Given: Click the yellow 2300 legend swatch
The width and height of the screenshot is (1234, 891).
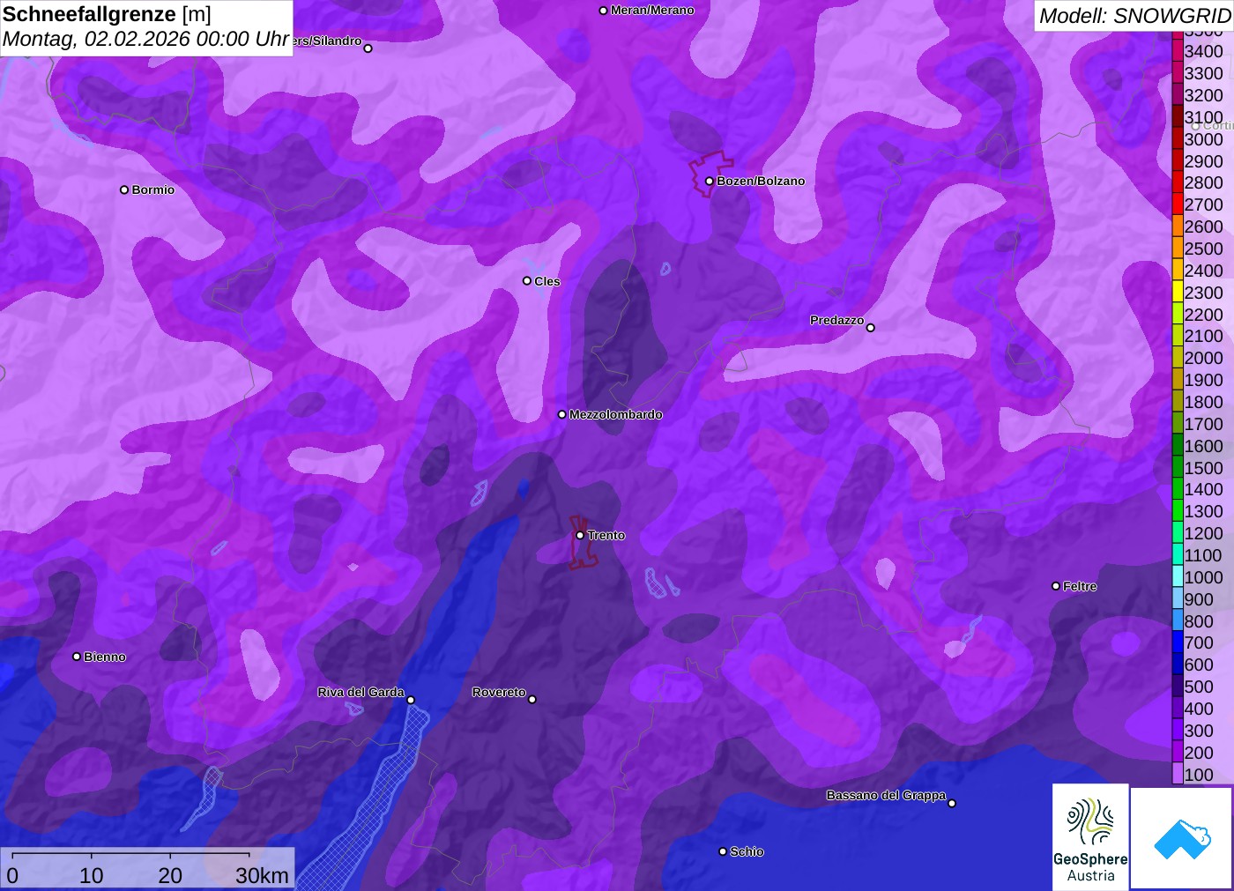Looking at the screenshot, I should point(1178,293).
